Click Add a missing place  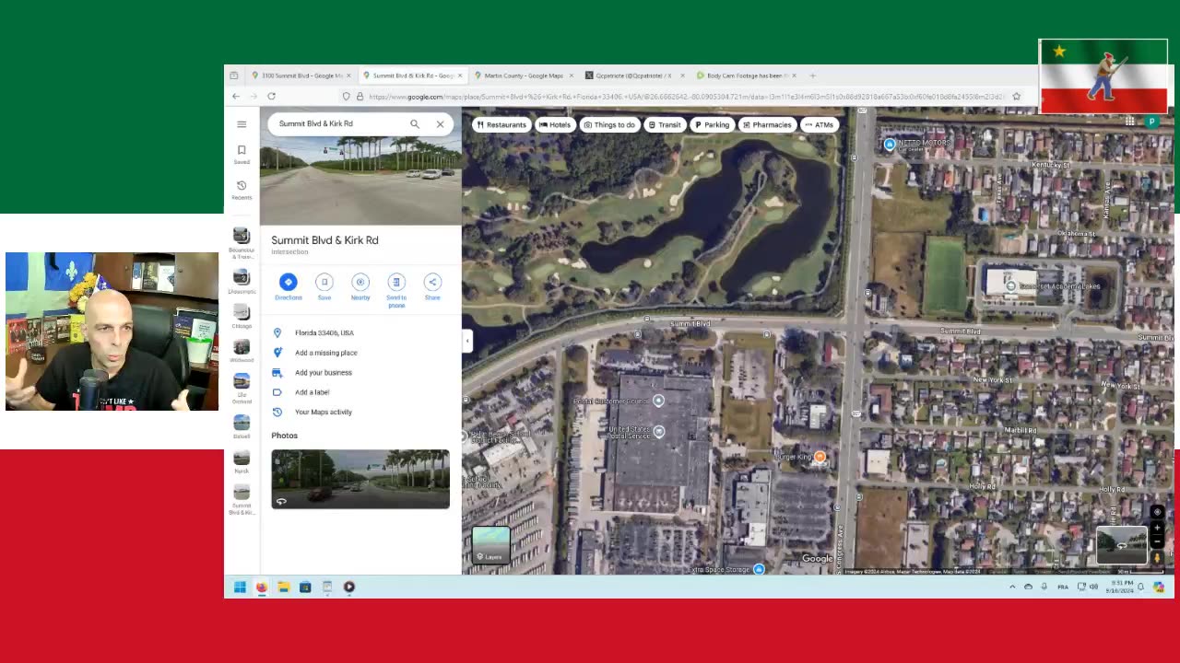360,353
